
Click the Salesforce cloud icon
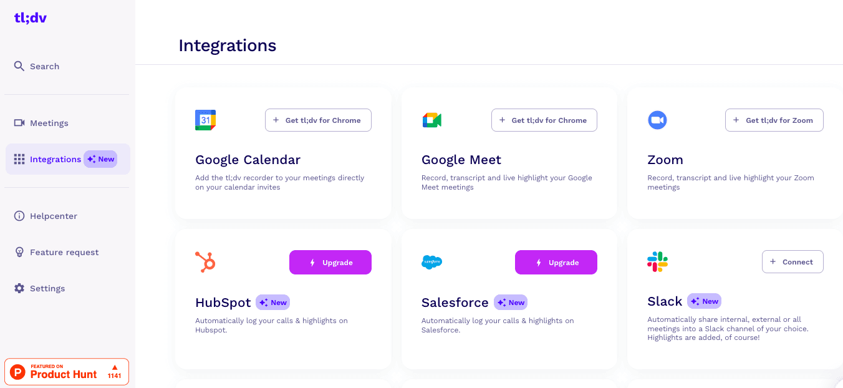431,262
